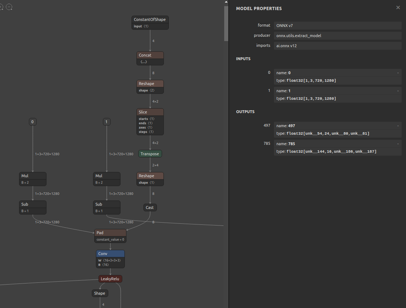Select the LeakyRelu node

(x=110, y=279)
